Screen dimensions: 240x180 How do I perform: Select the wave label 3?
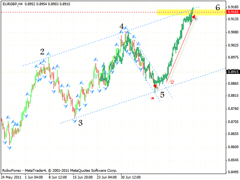[x=80, y=123]
